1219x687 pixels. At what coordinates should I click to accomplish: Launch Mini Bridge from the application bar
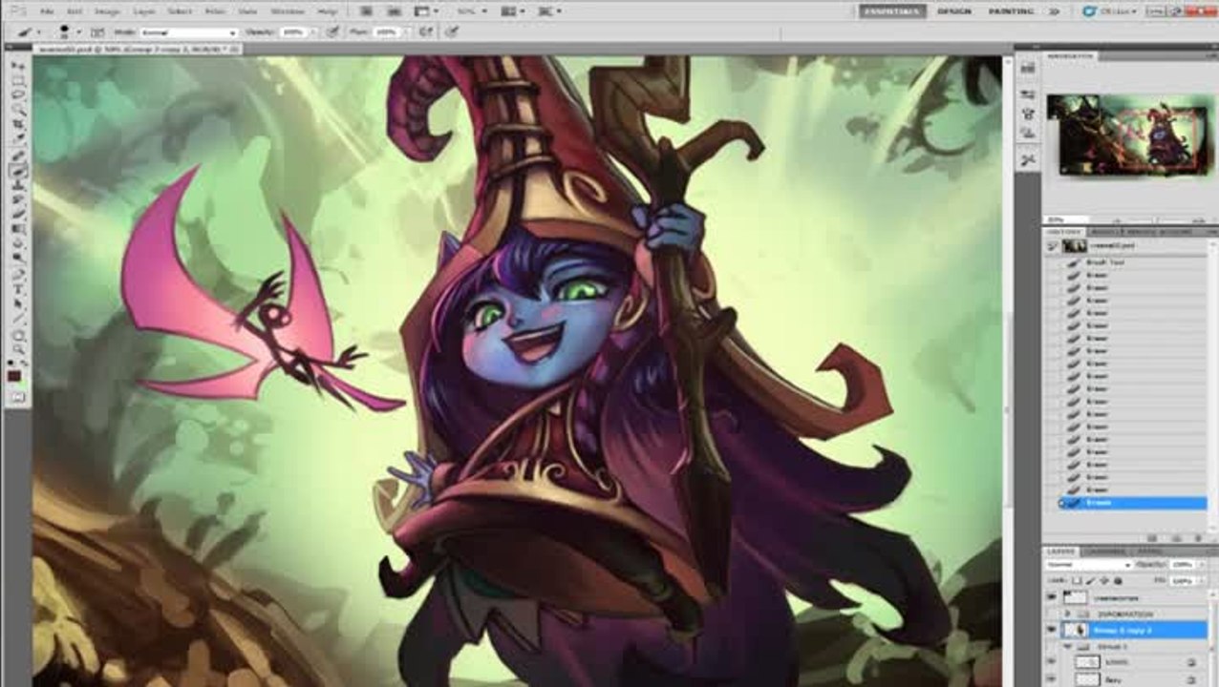[393, 10]
